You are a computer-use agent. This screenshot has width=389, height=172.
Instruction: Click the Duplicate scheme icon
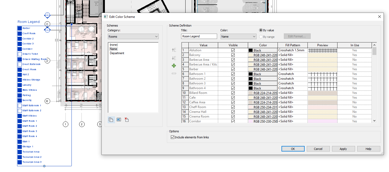(x=111, y=120)
